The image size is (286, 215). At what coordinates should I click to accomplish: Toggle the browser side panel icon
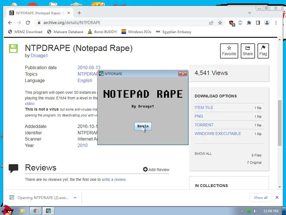tap(258, 23)
